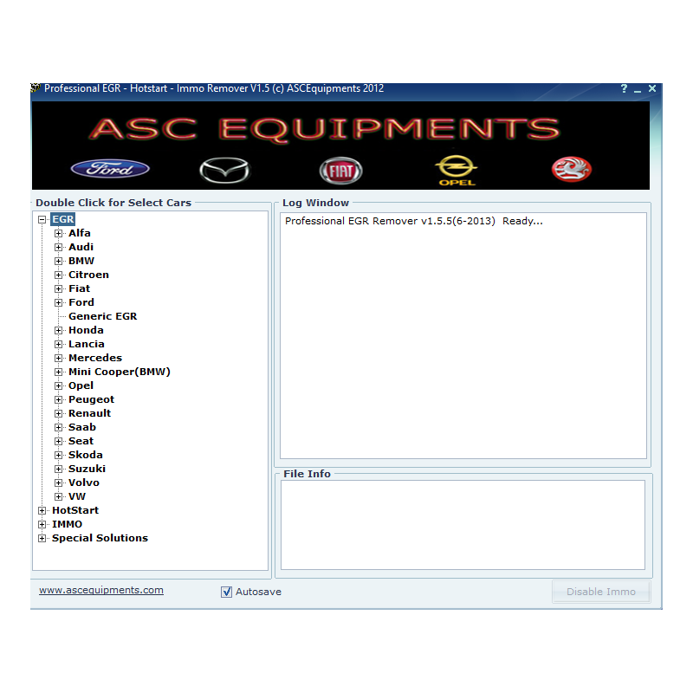This screenshot has width=693, height=693.
Task: Click the Fiat logo in banner
Action: pos(340,171)
